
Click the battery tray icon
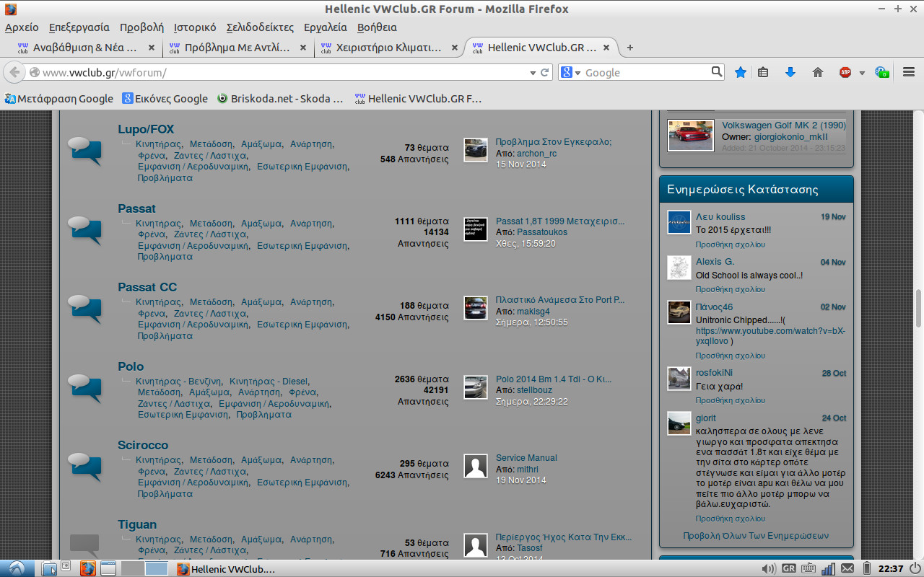[x=867, y=568]
